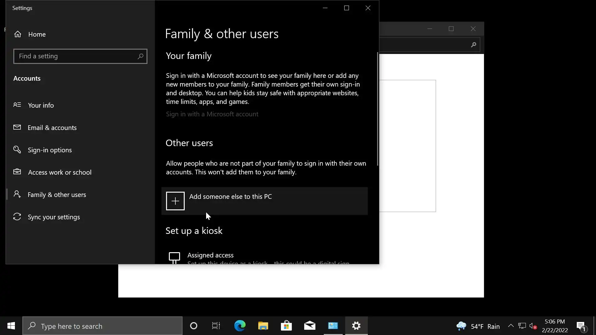Show hidden system tray icons
The width and height of the screenshot is (596, 335).
511,326
